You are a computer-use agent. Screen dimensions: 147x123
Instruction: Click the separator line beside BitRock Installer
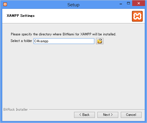[x=87, y=110]
